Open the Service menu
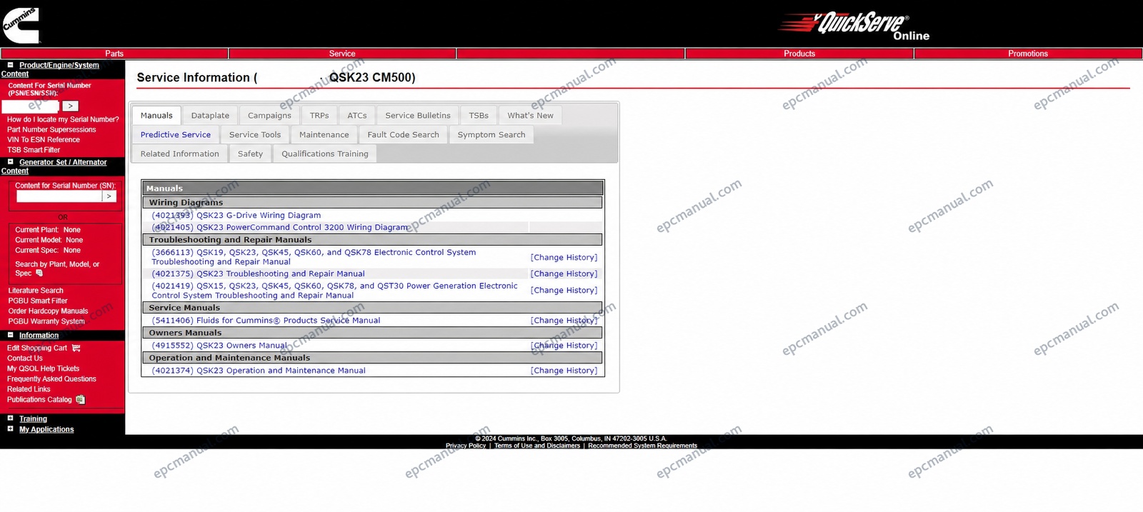 pos(342,54)
